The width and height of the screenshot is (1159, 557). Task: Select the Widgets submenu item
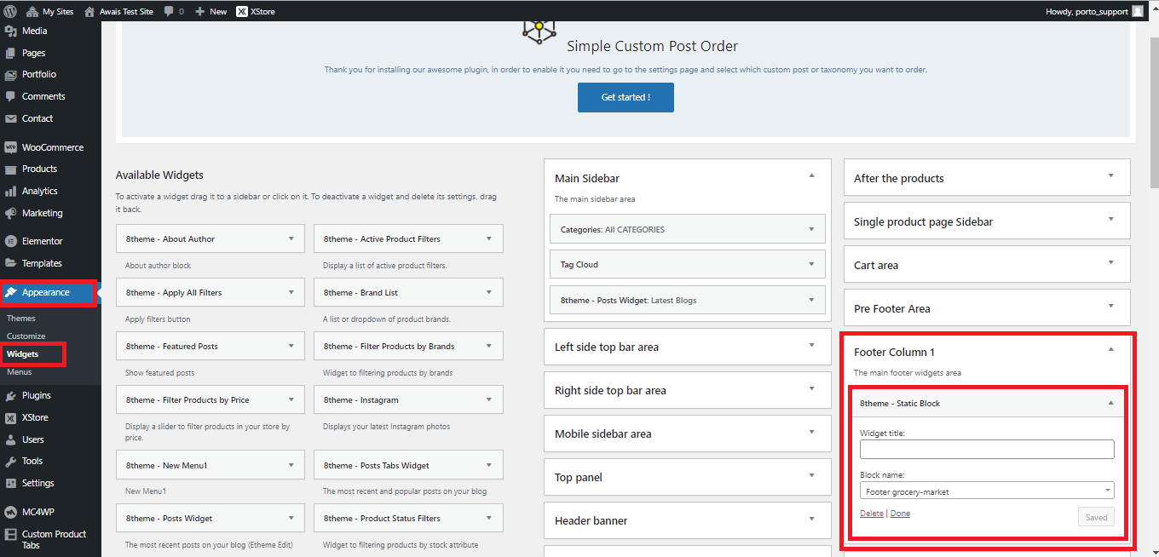coord(22,353)
